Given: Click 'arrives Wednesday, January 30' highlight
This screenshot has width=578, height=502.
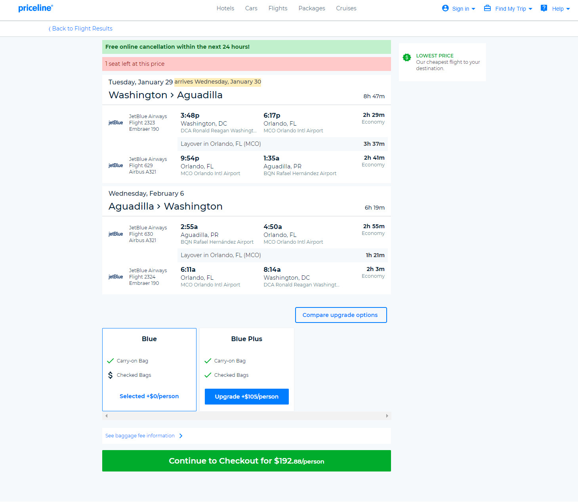Looking at the screenshot, I should (218, 82).
